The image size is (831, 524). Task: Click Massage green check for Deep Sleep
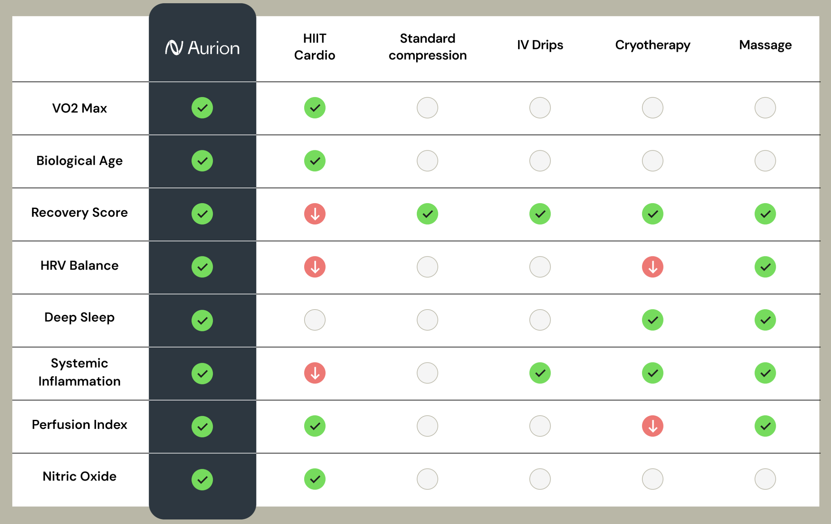(x=765, y=320)
